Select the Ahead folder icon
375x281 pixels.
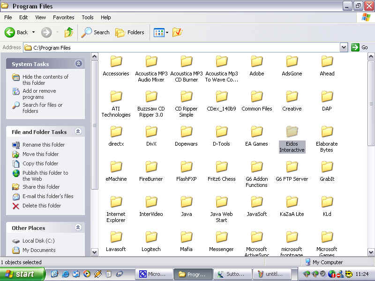click(x=327, y=61)
